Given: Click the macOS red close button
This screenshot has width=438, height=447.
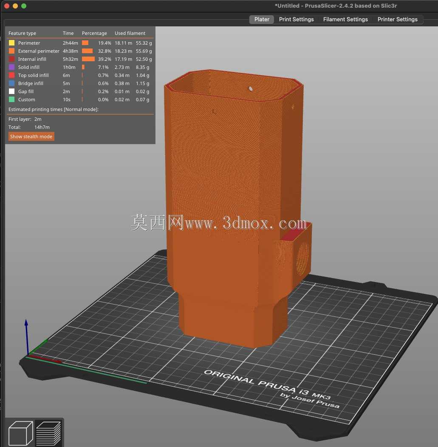Looking at the screenshot, I should coord(7,6).
